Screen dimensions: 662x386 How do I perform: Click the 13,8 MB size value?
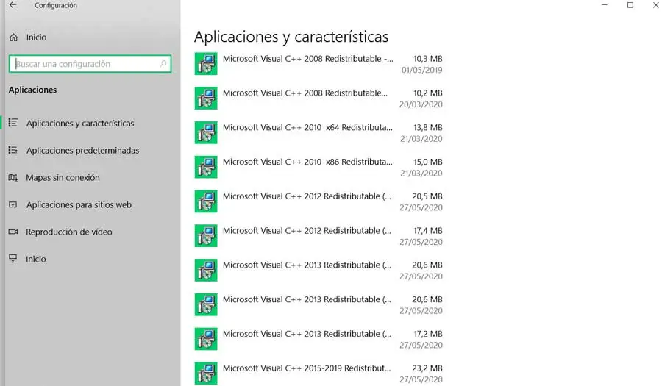pyautogui.click(x=427, y=127)
